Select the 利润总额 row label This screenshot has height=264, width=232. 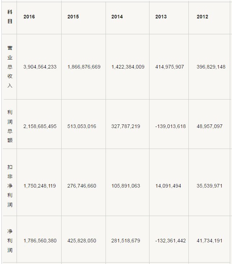(x=10, y=126)
